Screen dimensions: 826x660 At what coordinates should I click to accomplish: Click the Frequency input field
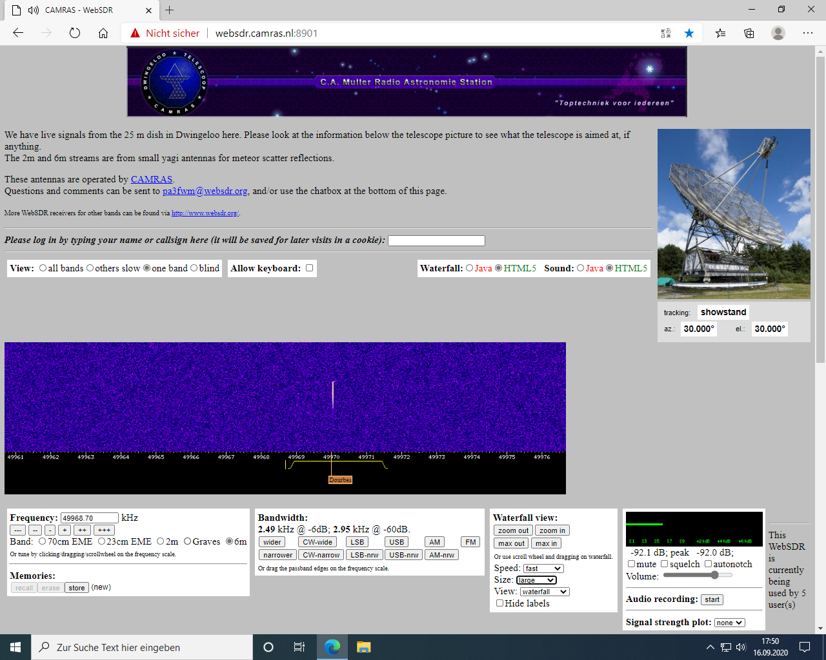point(90,518)
